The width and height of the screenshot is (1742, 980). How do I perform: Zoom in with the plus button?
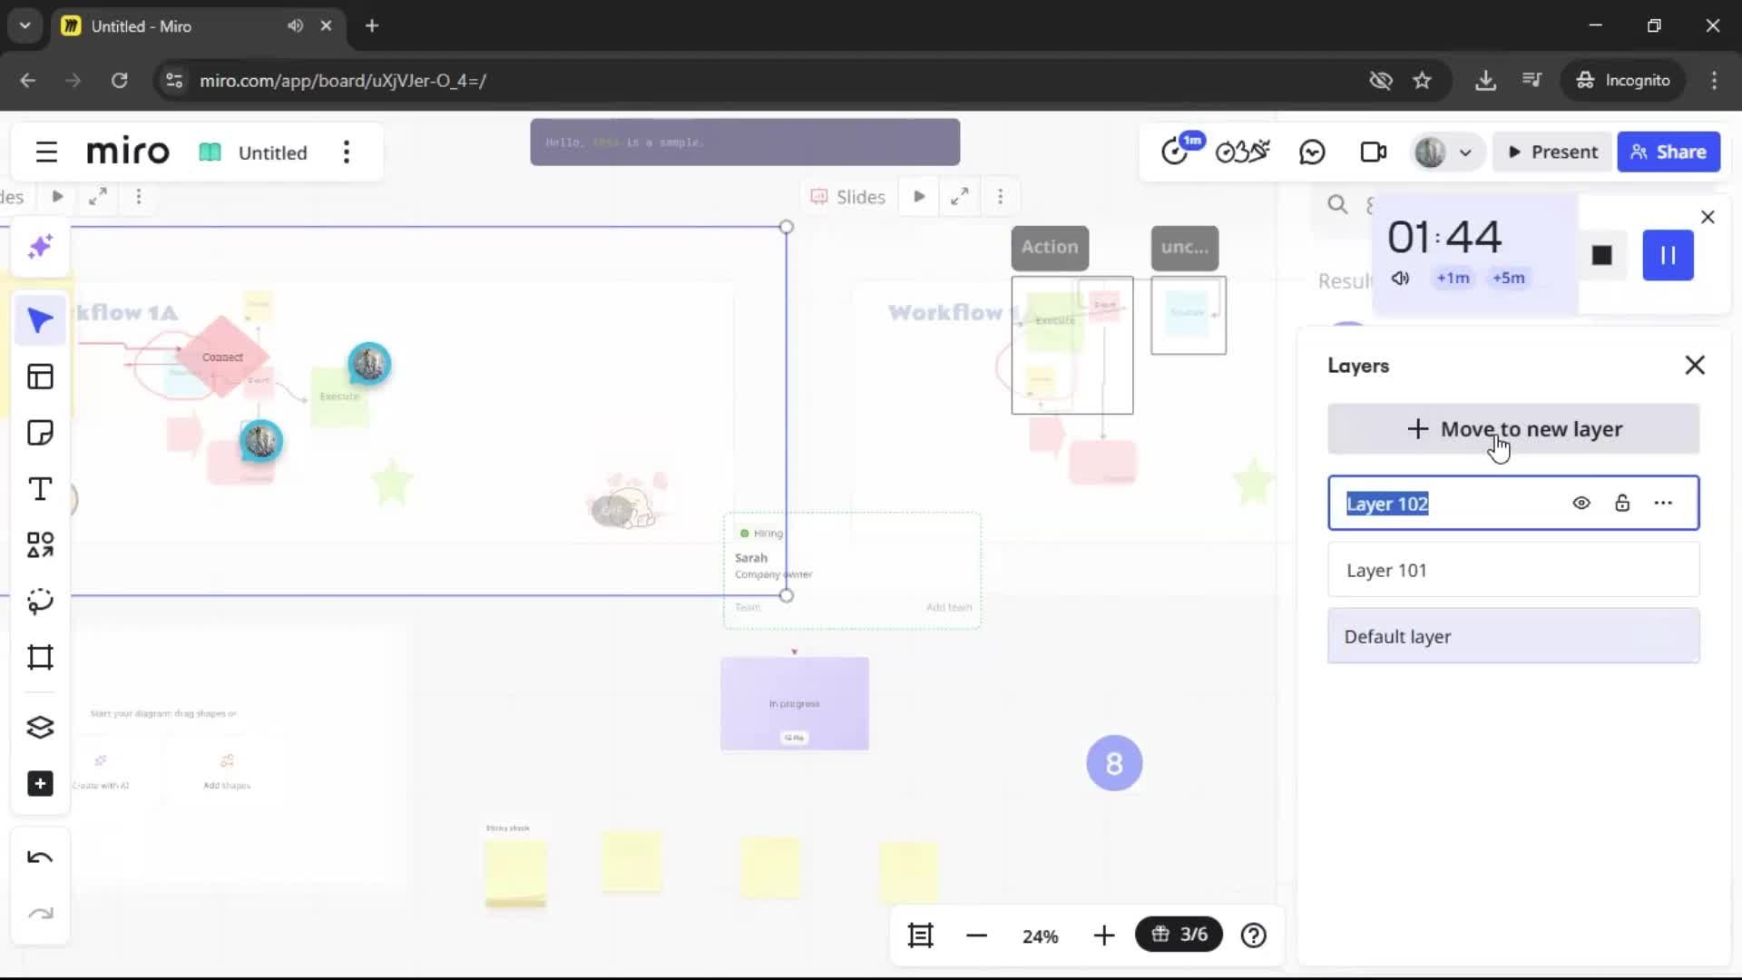coord(1103,936)
